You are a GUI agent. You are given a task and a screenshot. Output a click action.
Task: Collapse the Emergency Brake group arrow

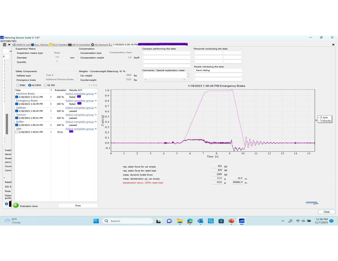[96, 101]
